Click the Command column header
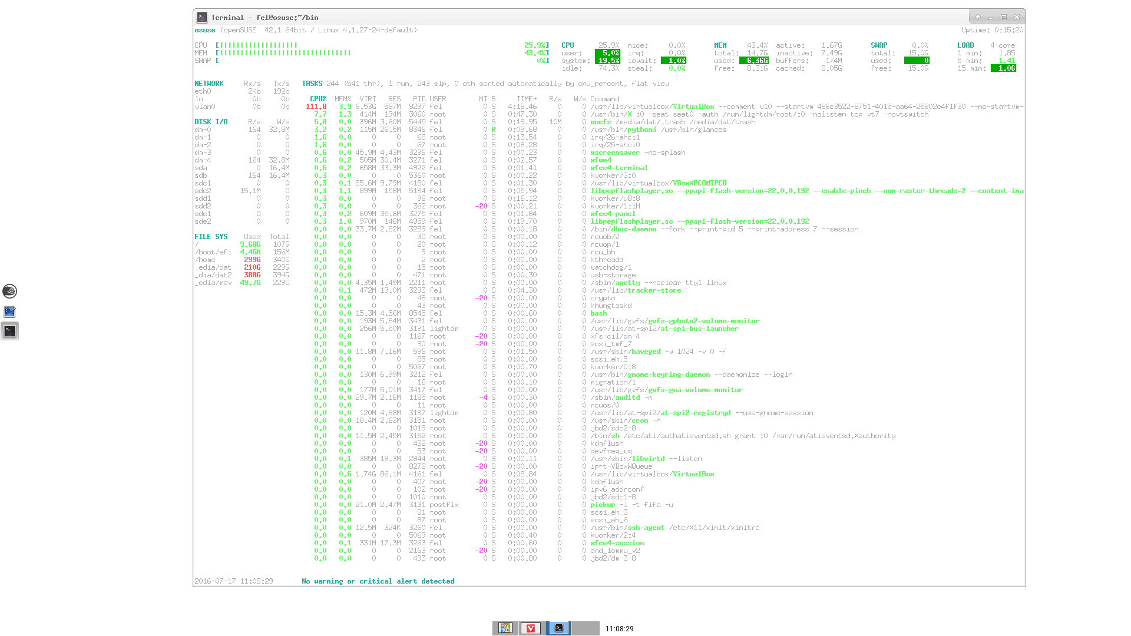The width and height of the screenshot is (1131, 636). point(605,99)
